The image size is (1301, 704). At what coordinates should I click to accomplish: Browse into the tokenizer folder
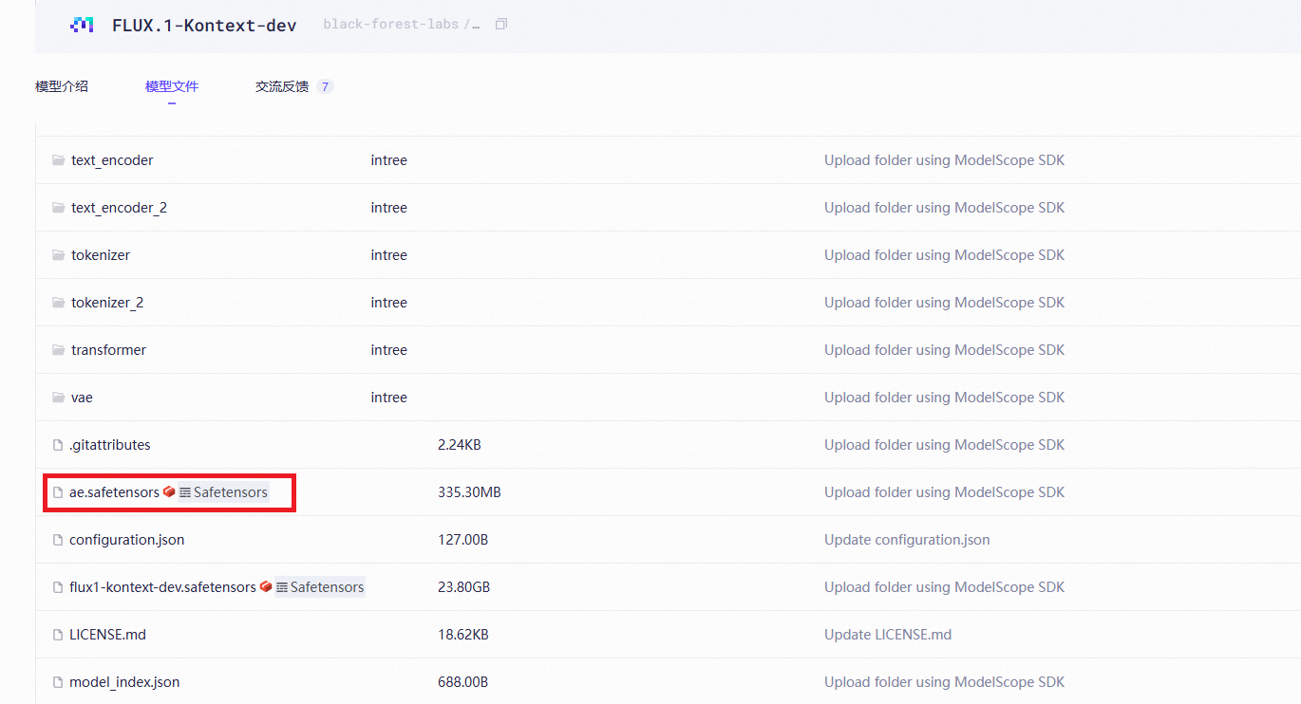101,255
